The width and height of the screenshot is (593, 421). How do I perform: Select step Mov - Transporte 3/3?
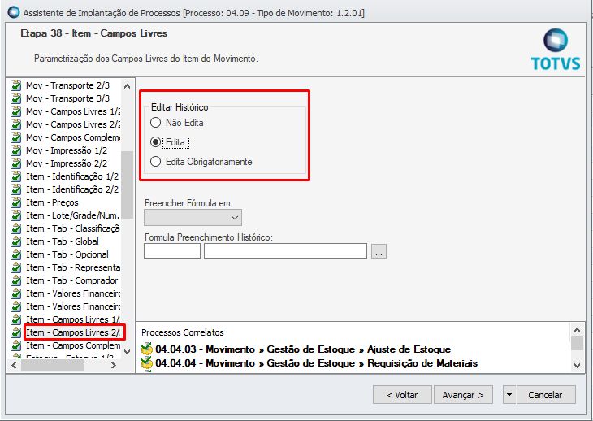(67, 98)
